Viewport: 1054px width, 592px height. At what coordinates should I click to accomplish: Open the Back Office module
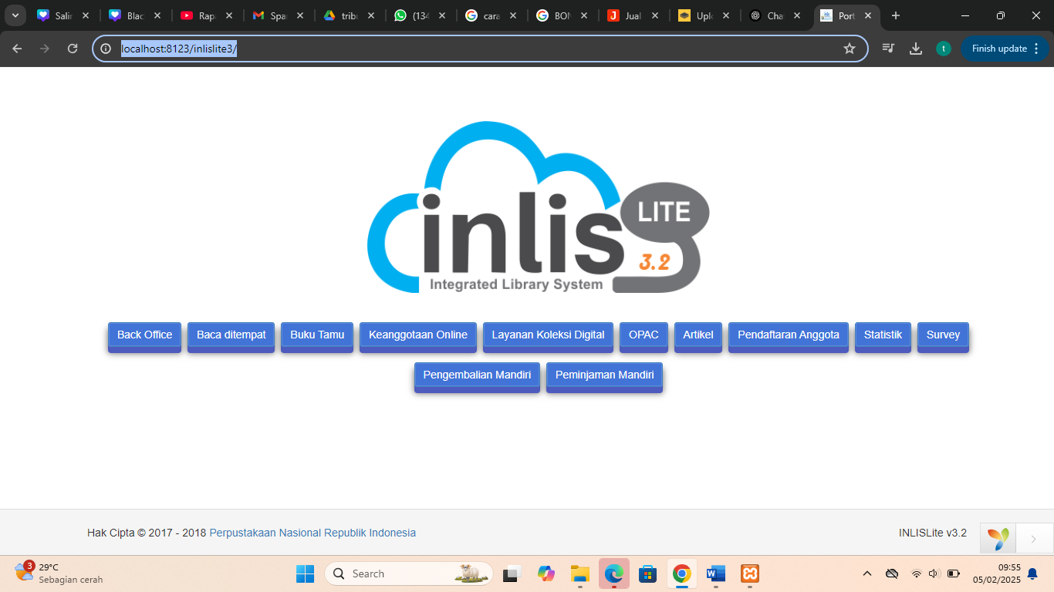click(x=144, y=337)
